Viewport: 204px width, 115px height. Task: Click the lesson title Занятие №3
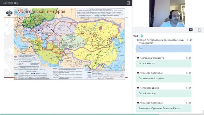click(11, 3)
